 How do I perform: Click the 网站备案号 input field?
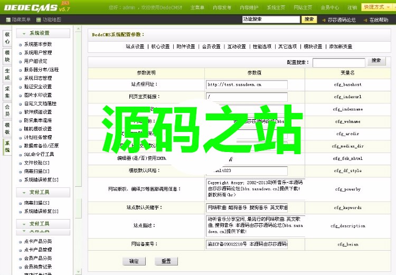[247, 244]
